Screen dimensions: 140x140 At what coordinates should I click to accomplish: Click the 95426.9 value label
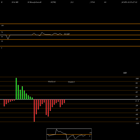71,82
